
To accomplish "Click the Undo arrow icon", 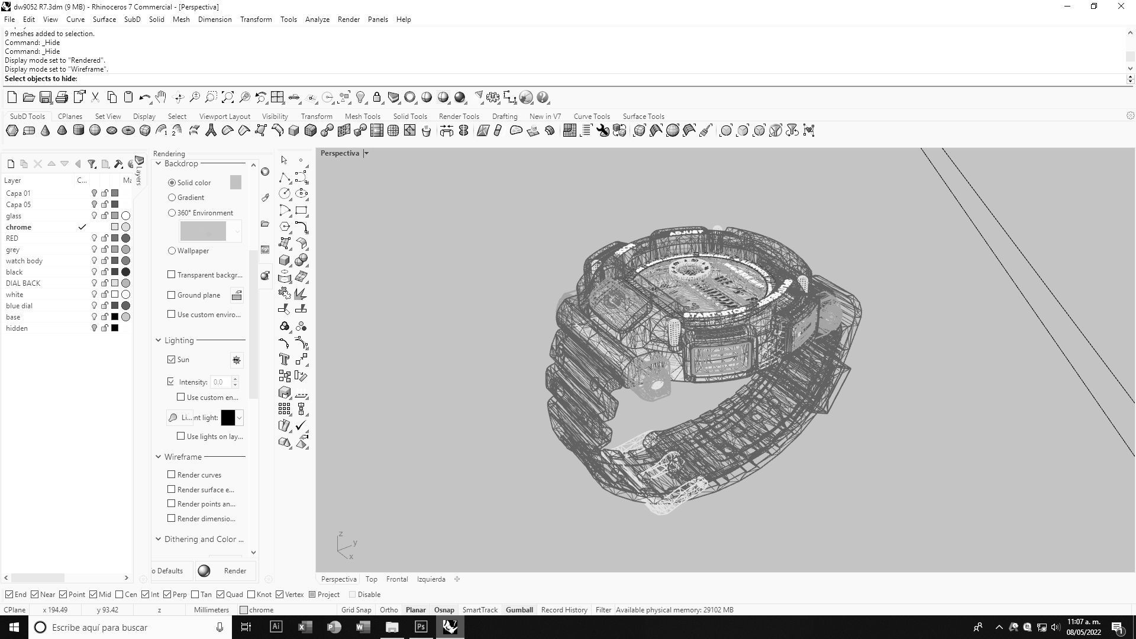I will (144, 98).
